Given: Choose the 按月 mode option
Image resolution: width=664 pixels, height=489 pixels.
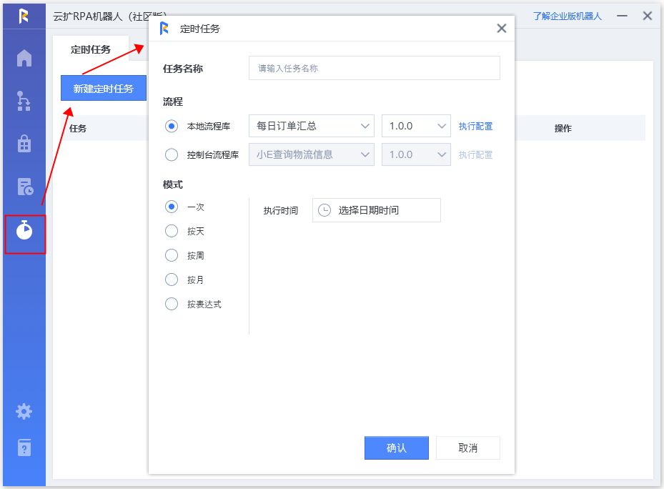Looking at the screenshot, I should pos(172,280).
